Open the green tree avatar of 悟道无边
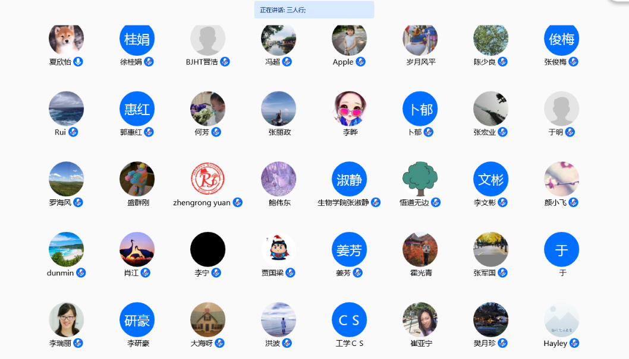 pyautogui.click(x=420, y=179)
